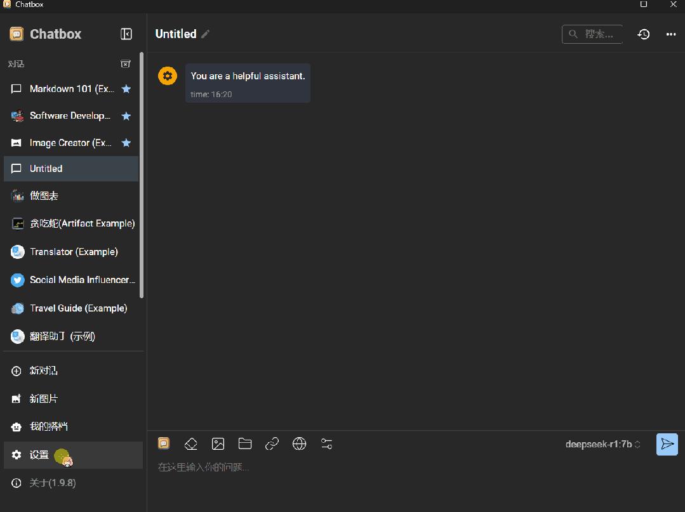Edit the Untitled title with the pencil

(205, 34)
